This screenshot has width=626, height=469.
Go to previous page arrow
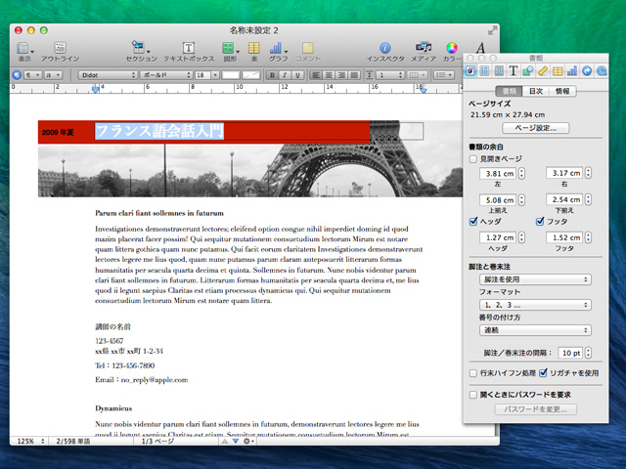coord(225,441)
